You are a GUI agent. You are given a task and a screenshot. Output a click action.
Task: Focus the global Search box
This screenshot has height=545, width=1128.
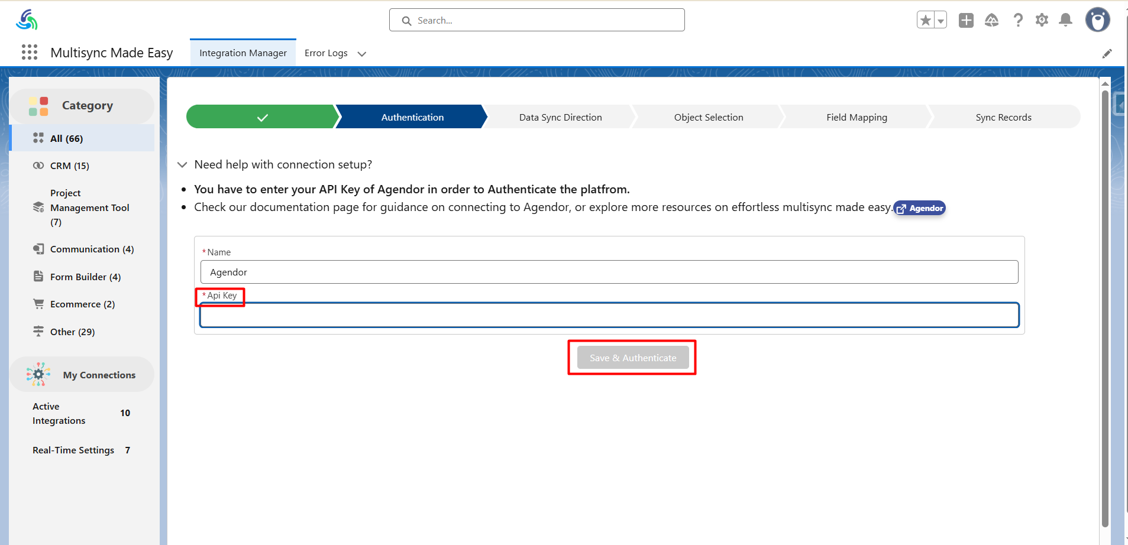tap(537, 20)
